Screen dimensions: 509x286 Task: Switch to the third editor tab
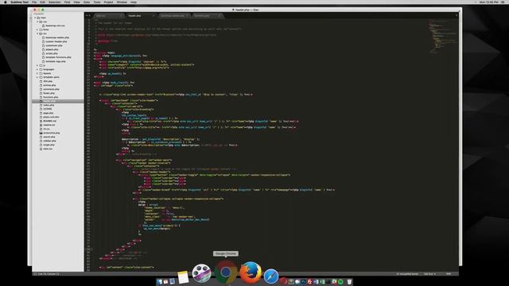pyautogui.click(x=173, y=16)
